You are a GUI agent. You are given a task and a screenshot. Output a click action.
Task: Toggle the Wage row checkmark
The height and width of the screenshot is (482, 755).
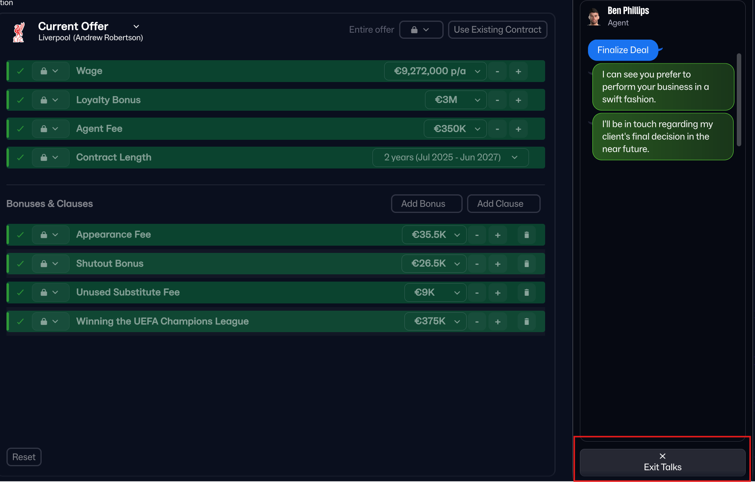click(20, 71)
